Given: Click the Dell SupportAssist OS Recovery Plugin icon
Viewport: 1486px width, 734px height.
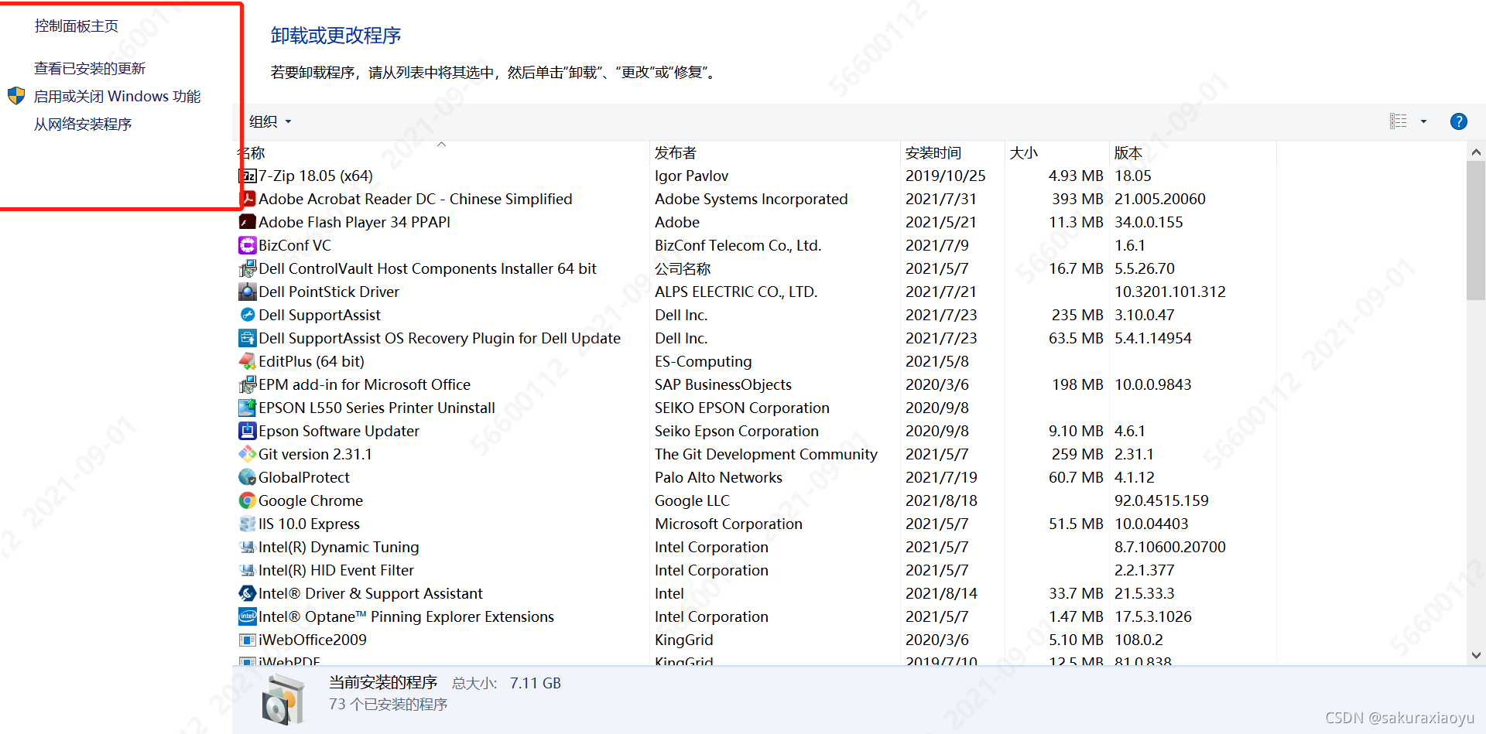Looking at the screenshot, I should [x=248, y=339].
